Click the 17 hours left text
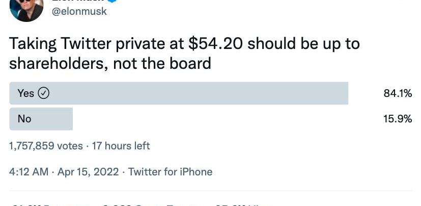The height and width of the screenshot is (206, 421). [121, 146]
